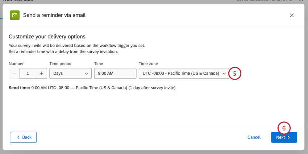
Task: Click the Time field showing 9:00 AM
Action: 115,73
